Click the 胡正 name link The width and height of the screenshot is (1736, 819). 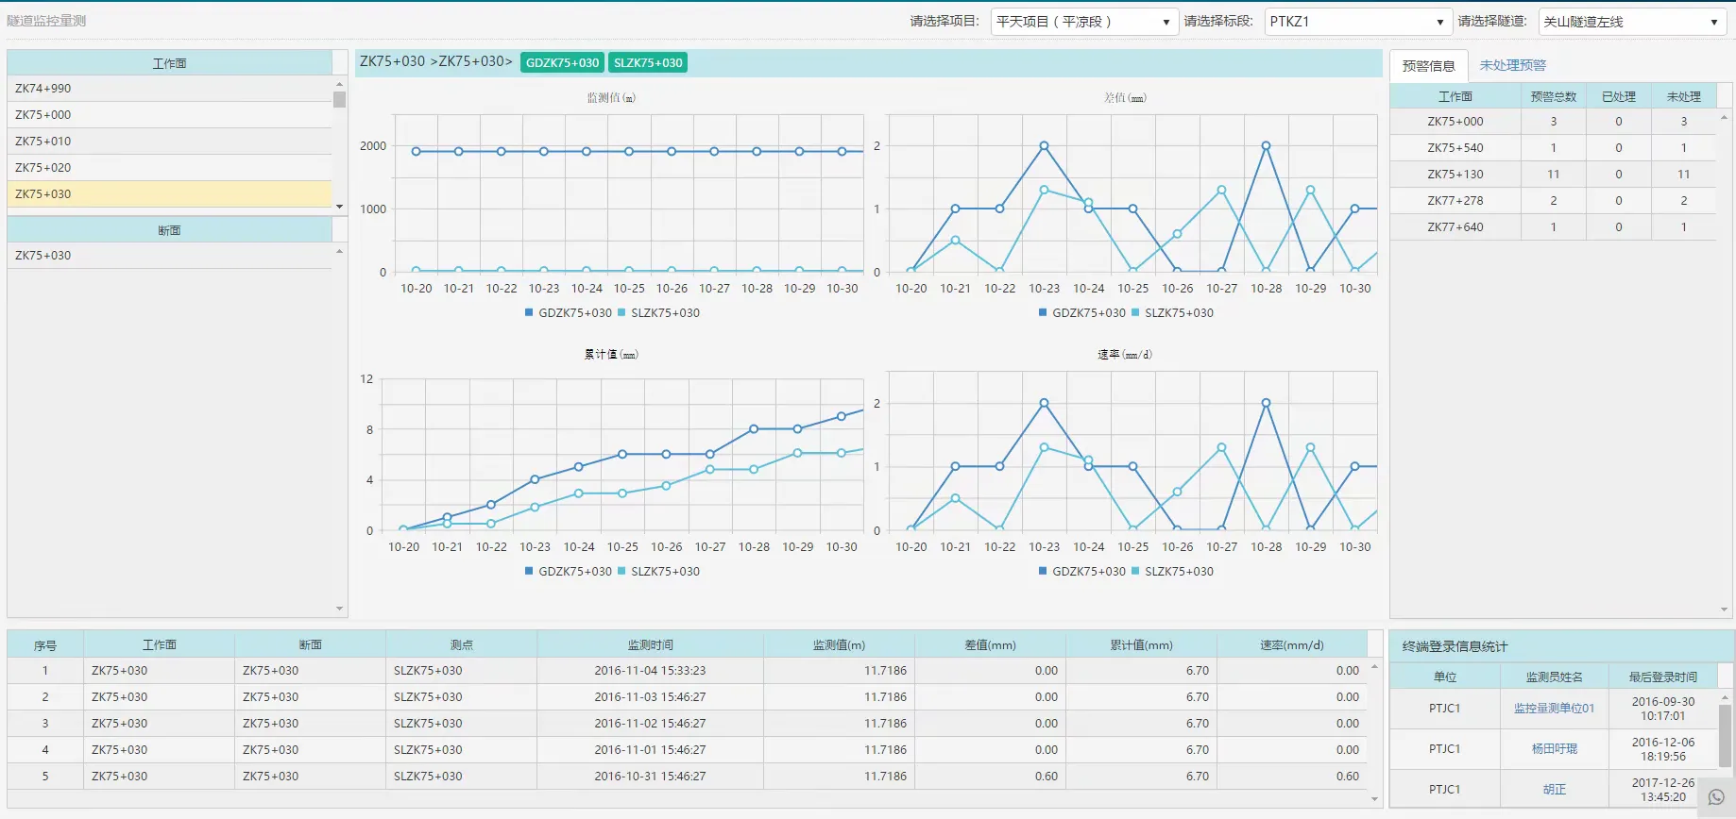click(x=1554, y=790)
